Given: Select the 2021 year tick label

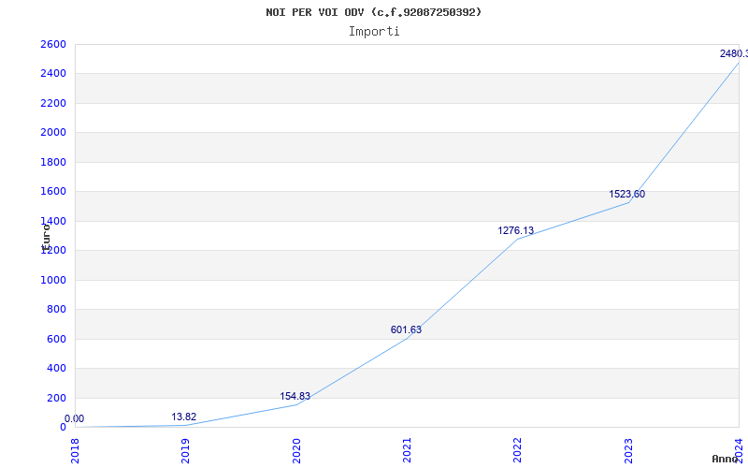Looking at the screenshot, I should [x=407, y=449].
